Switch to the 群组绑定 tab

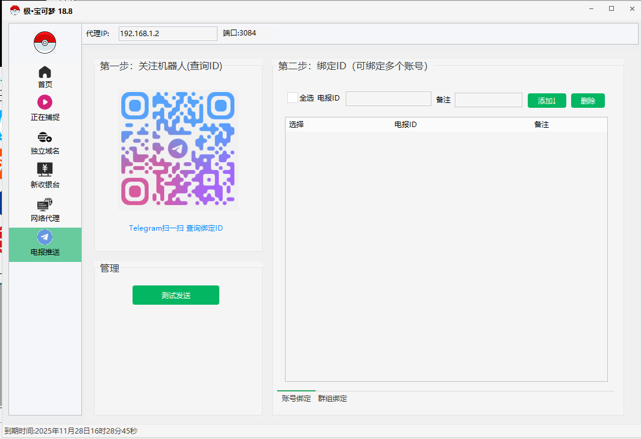[333, 399]
